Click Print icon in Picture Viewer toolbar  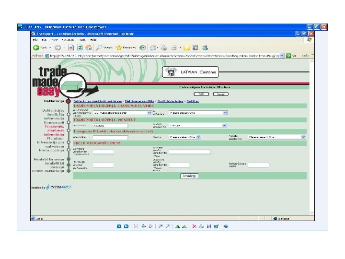[x=201, y=226]
